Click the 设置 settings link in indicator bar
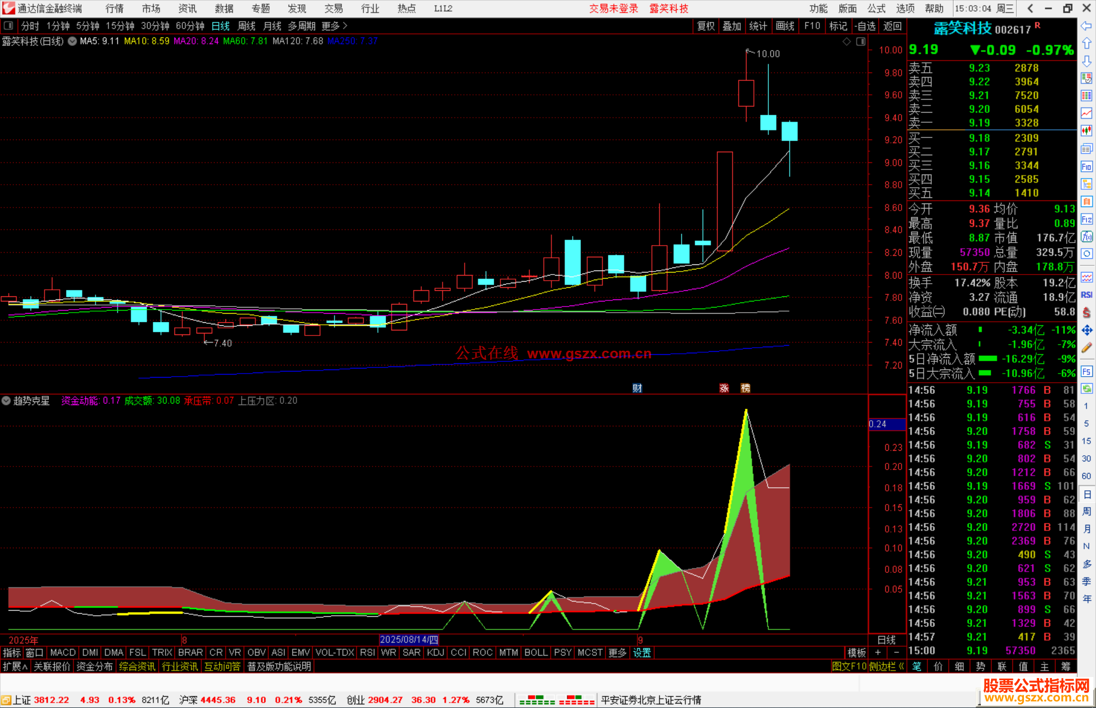1096x708 pixels. click(x=642, y=653)
